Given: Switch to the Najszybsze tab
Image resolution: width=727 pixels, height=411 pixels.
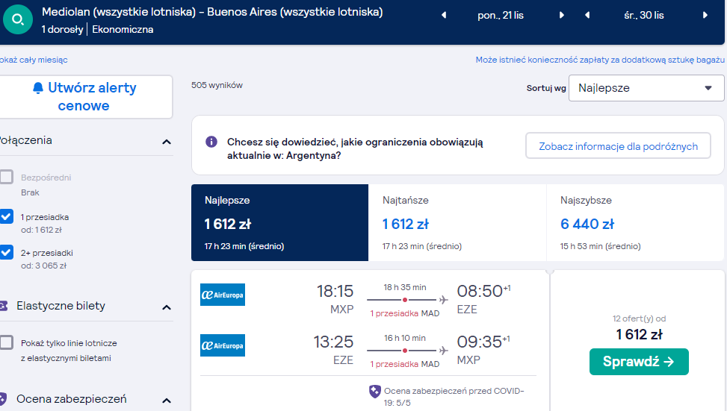Looking at the screenshot, I should coord(635,222).
